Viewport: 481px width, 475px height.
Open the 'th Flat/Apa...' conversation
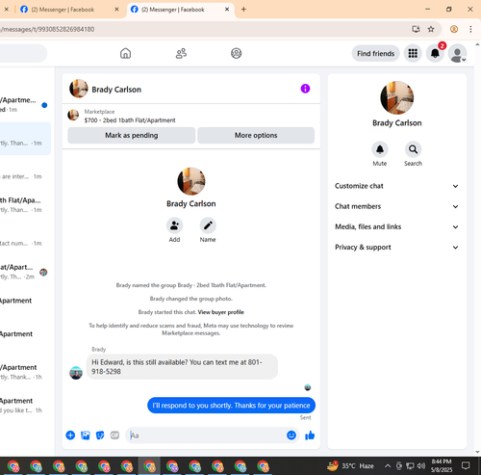[x=25, y=205]
